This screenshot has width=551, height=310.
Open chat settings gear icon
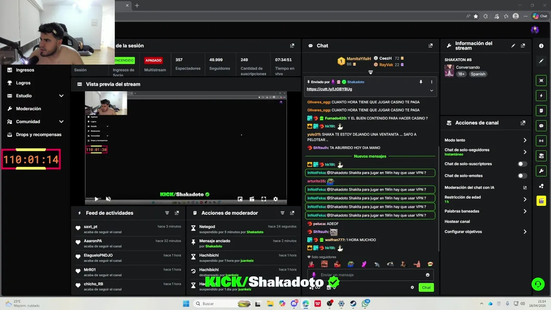point(412,287)
